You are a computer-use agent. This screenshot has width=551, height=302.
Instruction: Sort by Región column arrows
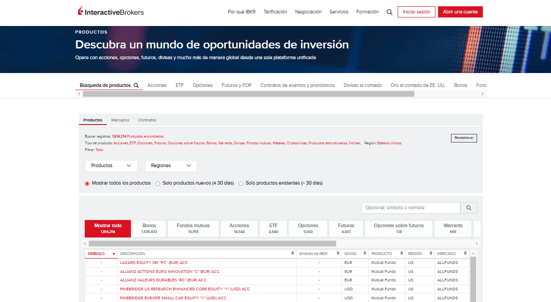pyautogui.click(x=431, y=254)
